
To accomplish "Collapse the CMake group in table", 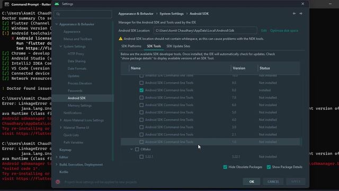I will tap(131, 149).
